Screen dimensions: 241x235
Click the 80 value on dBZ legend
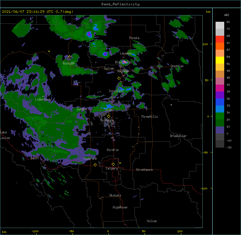coord(228,22)
